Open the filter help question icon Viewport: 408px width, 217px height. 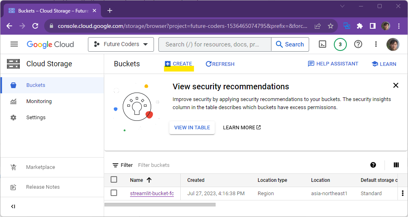373,165
